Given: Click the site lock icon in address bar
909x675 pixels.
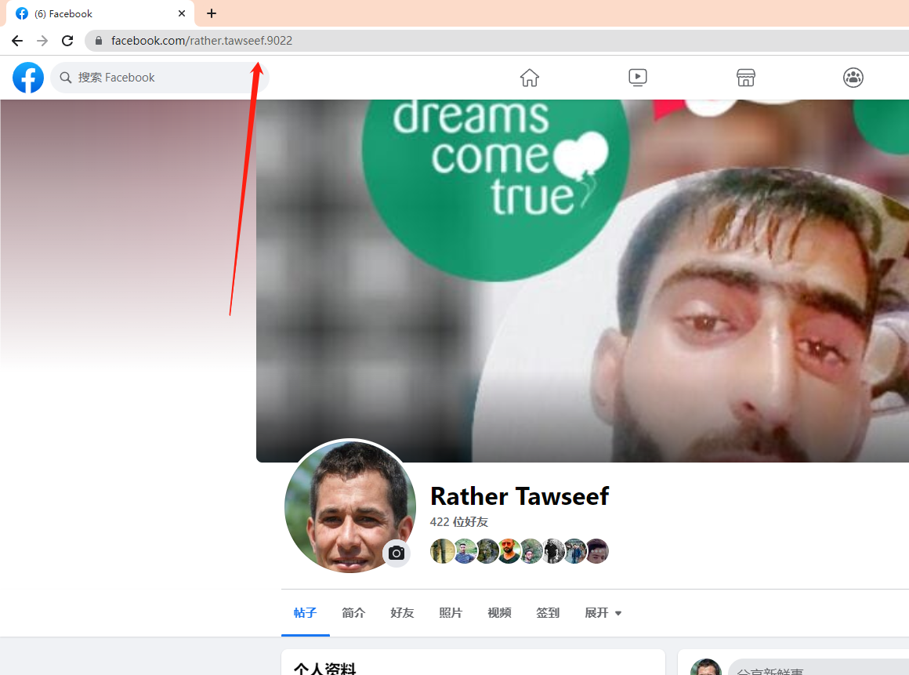Looking at the screenshot, I should tap(99, 41).
